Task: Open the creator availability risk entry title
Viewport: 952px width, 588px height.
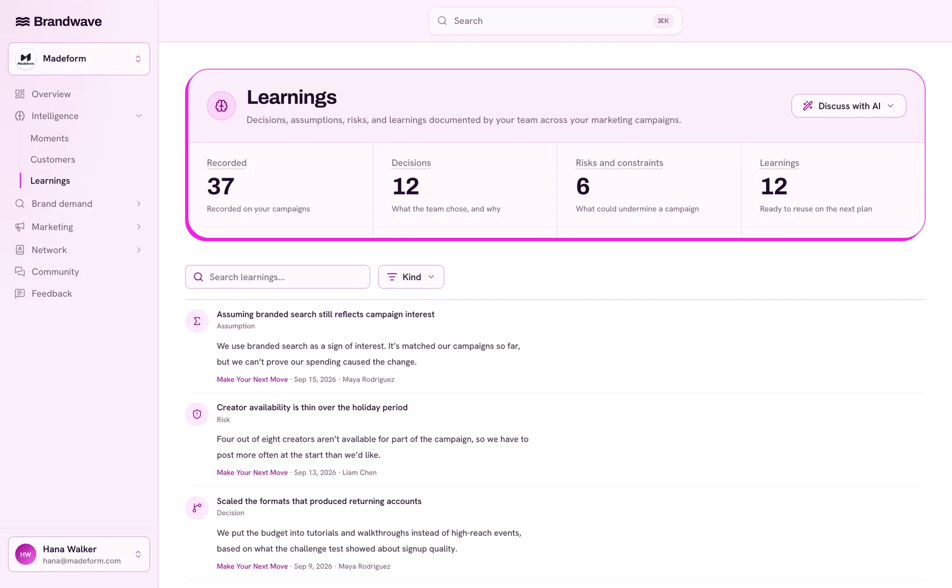Action: [312, 407]
